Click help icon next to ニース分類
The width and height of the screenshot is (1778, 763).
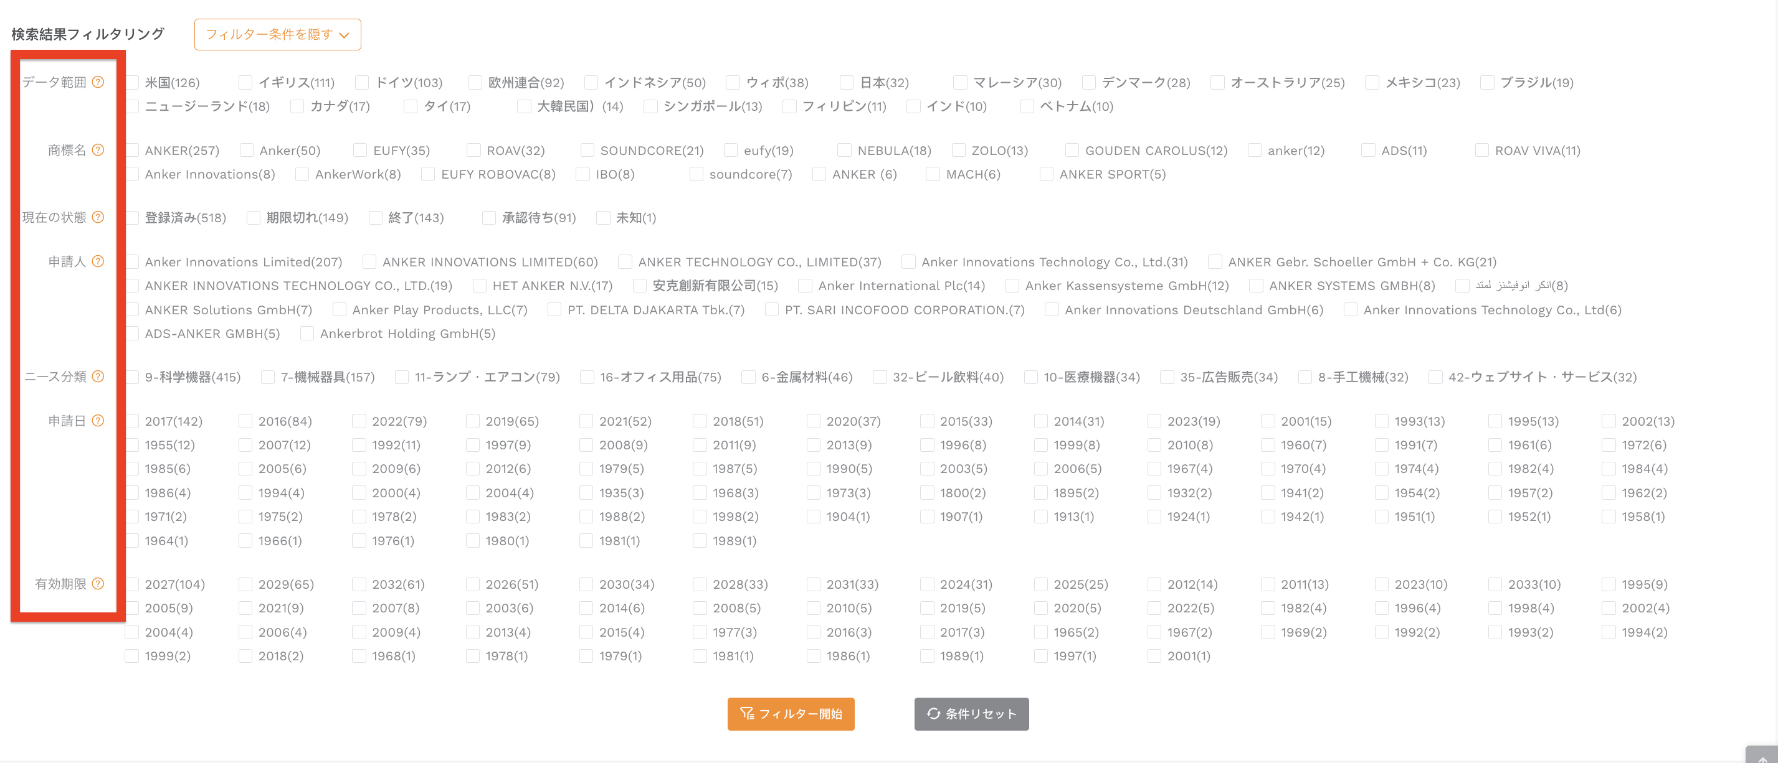click(x=98, y=377)
